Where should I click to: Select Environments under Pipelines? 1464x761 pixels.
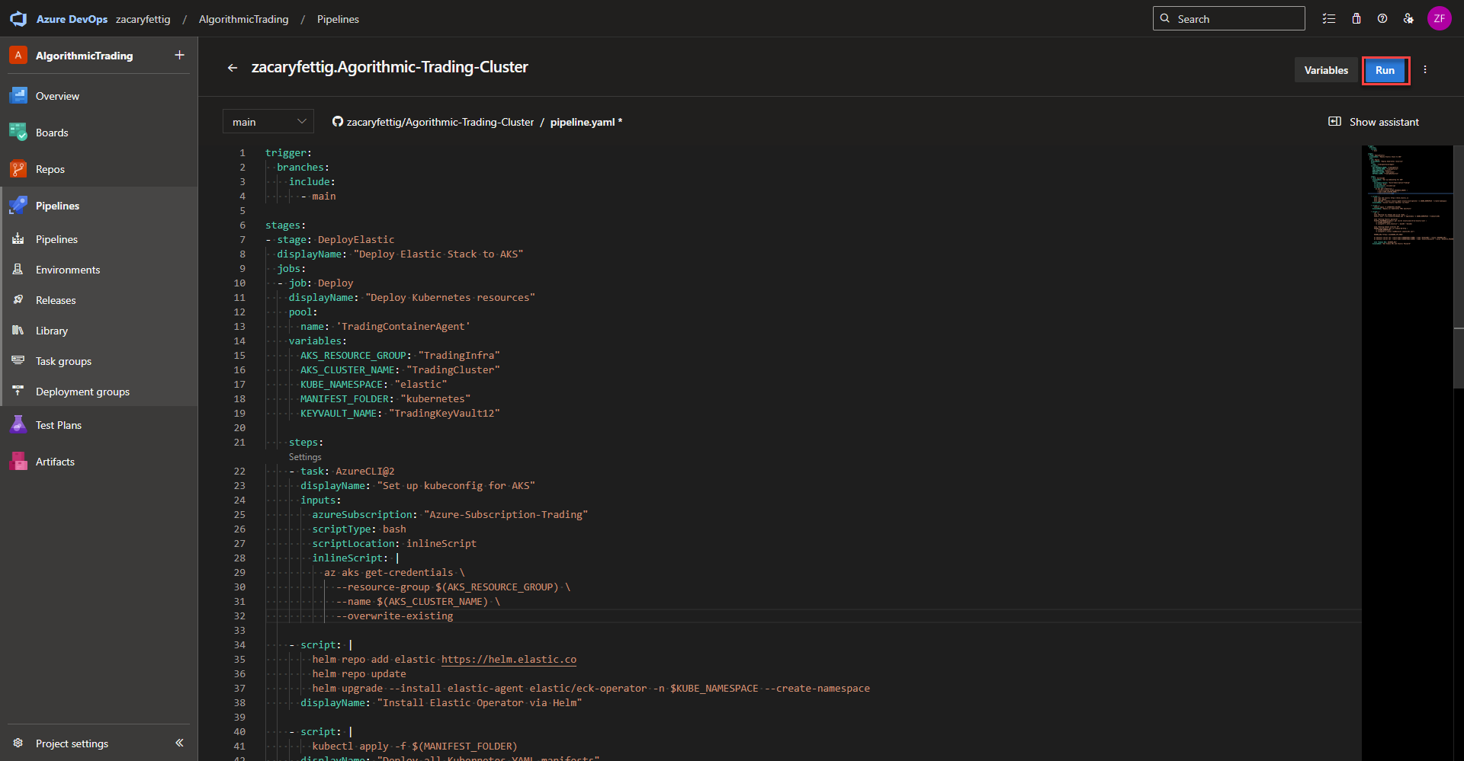(68, 270)
